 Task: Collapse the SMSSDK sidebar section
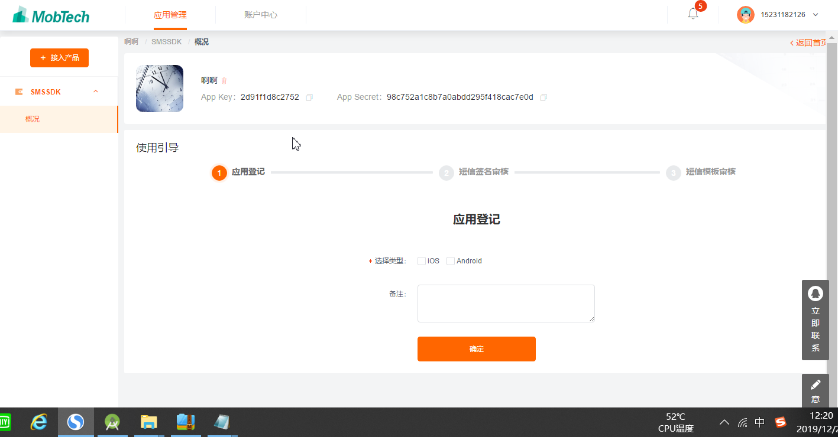pyautogui.click(x=96, y=91)
